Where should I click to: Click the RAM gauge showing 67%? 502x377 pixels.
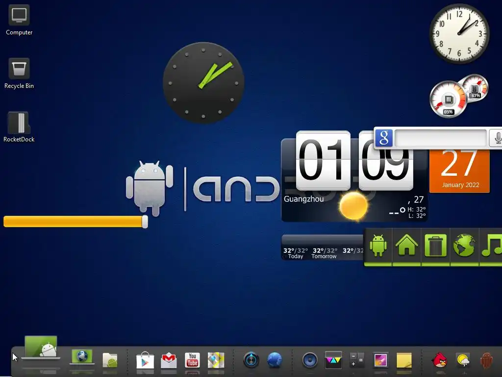pyautogui.click(x=475, y=87)
